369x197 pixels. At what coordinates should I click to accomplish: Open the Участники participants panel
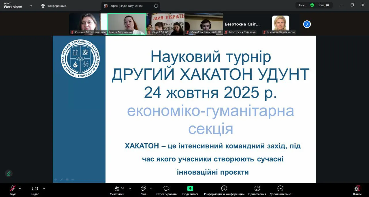pyautogui.click(x=117, y=189)
